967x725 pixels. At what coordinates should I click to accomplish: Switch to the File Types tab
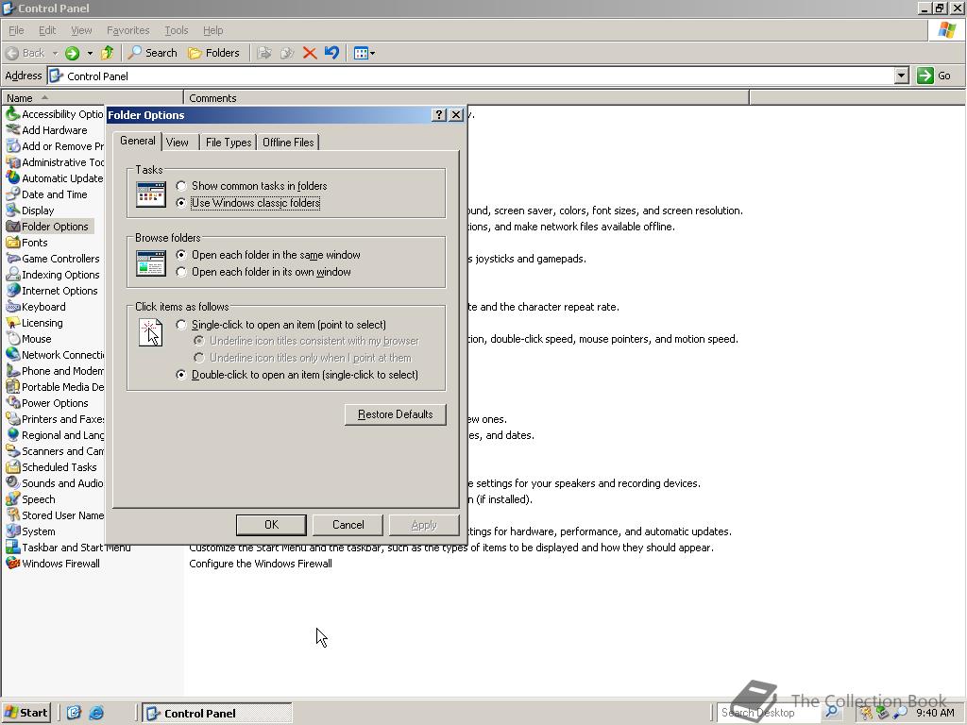point(229,143)
